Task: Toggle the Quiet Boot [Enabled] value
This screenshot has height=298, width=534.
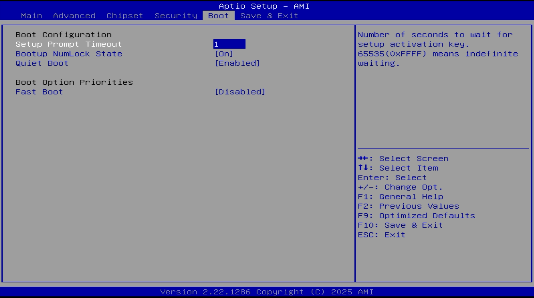Action: tap(237, 63)
